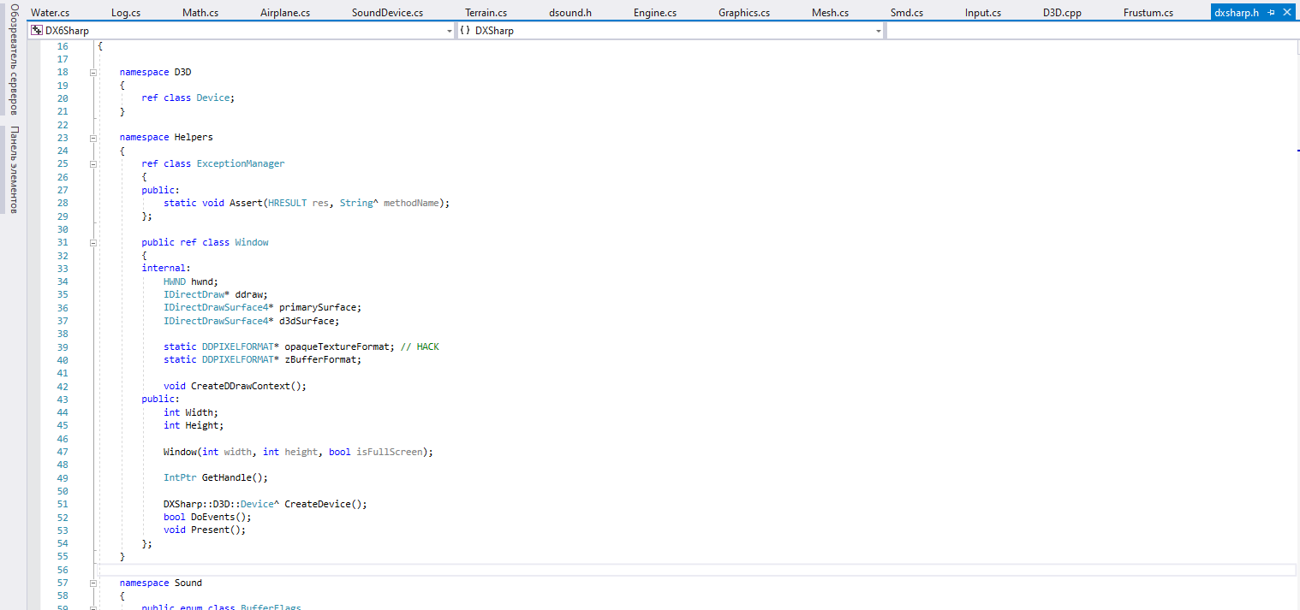Close the dxsharp.h tab
This screenshot has height=610, width=1300.
pos(1288,13)
